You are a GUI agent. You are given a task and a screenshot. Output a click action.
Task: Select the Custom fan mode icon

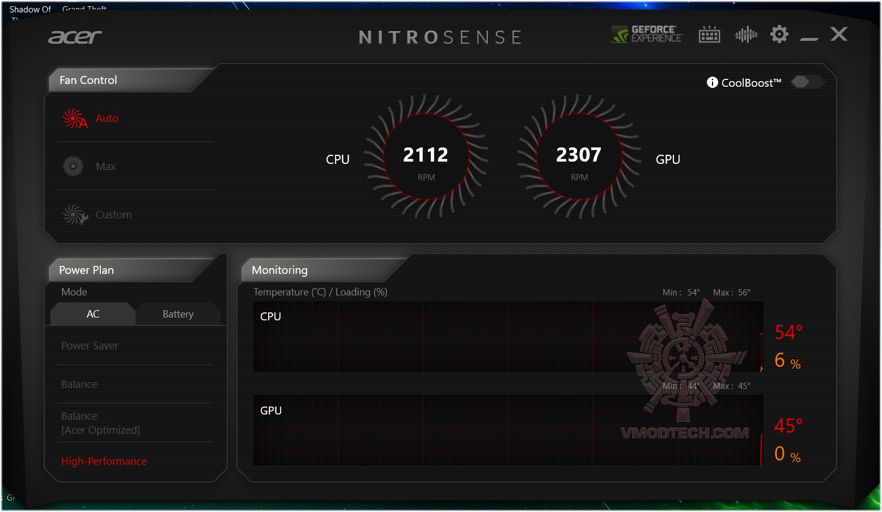(75, 215)
